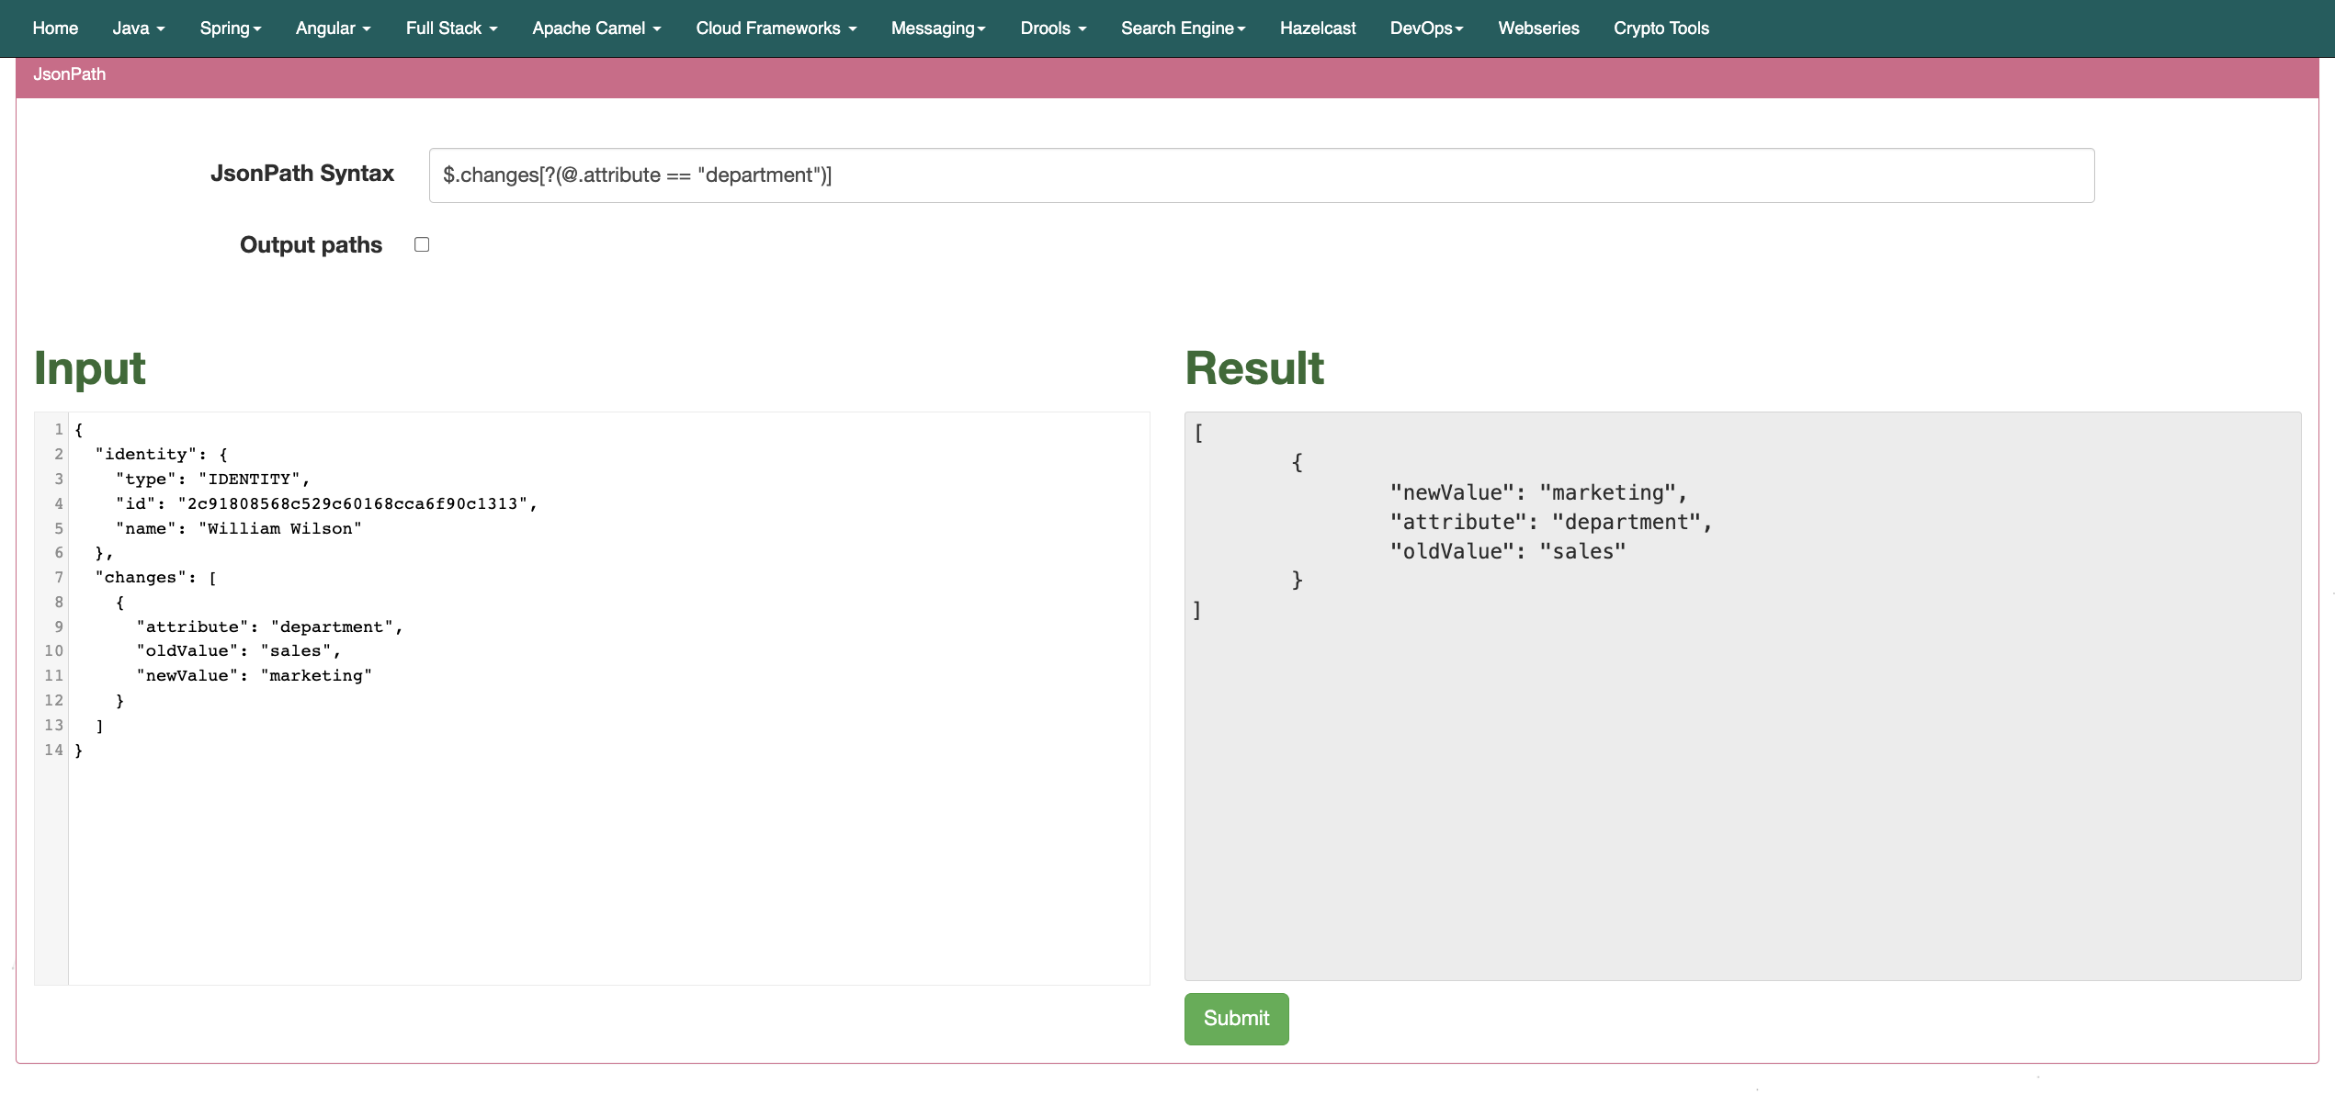
Task: Click the "id" value line in input
Action: (x=326, y=504)
